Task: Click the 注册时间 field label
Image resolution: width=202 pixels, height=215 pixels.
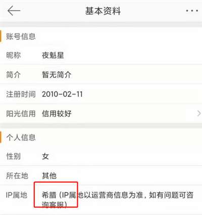Action: [21, 94]
